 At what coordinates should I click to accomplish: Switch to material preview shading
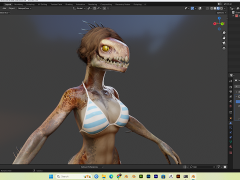[218, 8]
